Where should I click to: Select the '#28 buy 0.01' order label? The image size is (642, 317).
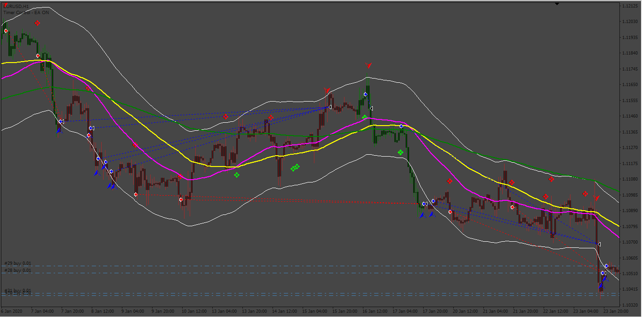pyautogui.click(x=17, y=270)
